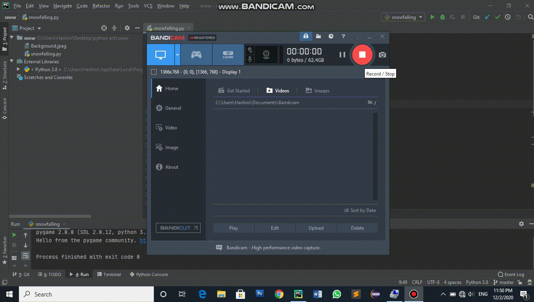Image resolution: width=534 pixels, height=302 pixels.
Task: Open Bandicam help question mark
Action: [344, 36]
